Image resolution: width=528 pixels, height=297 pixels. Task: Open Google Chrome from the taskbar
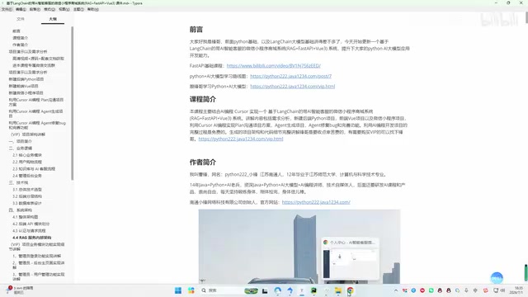(350, 290)
